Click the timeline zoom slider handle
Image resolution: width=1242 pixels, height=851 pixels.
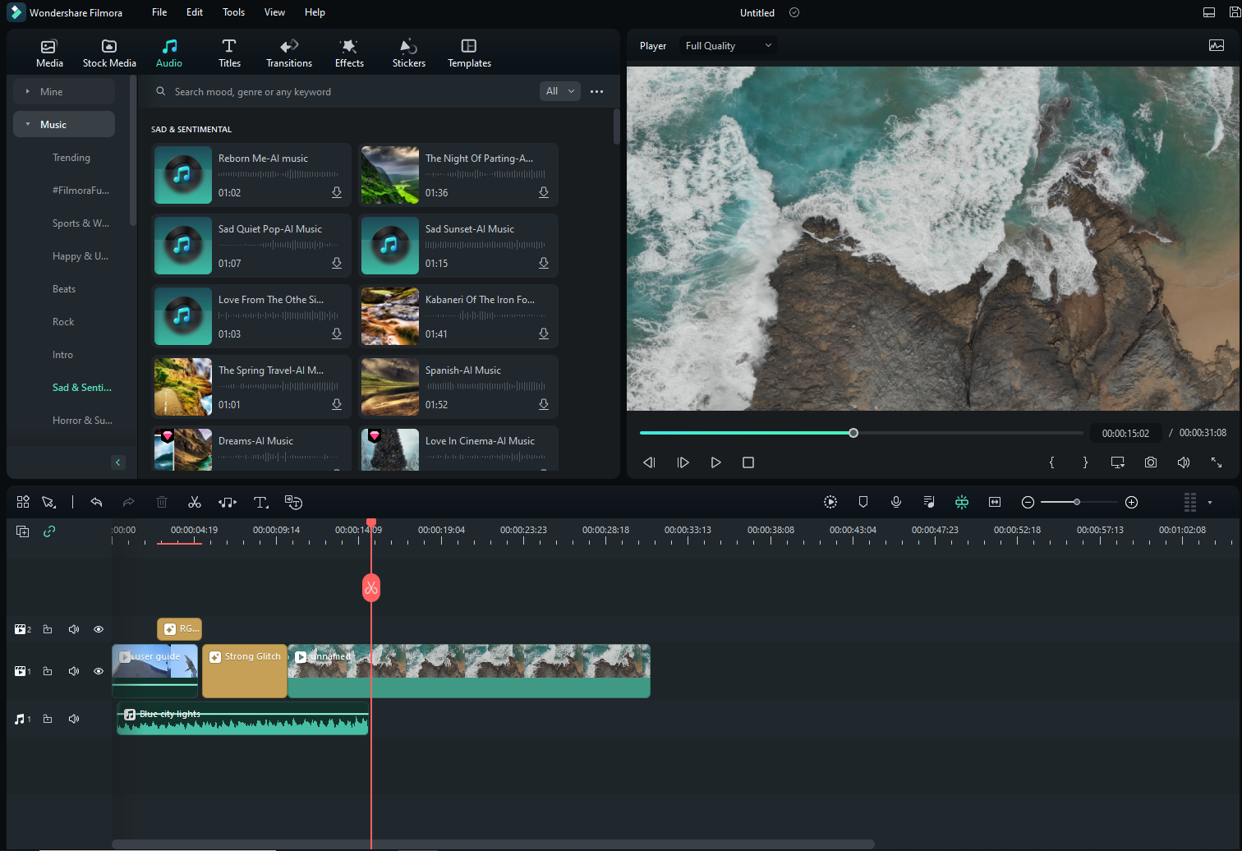point(1077,502)
